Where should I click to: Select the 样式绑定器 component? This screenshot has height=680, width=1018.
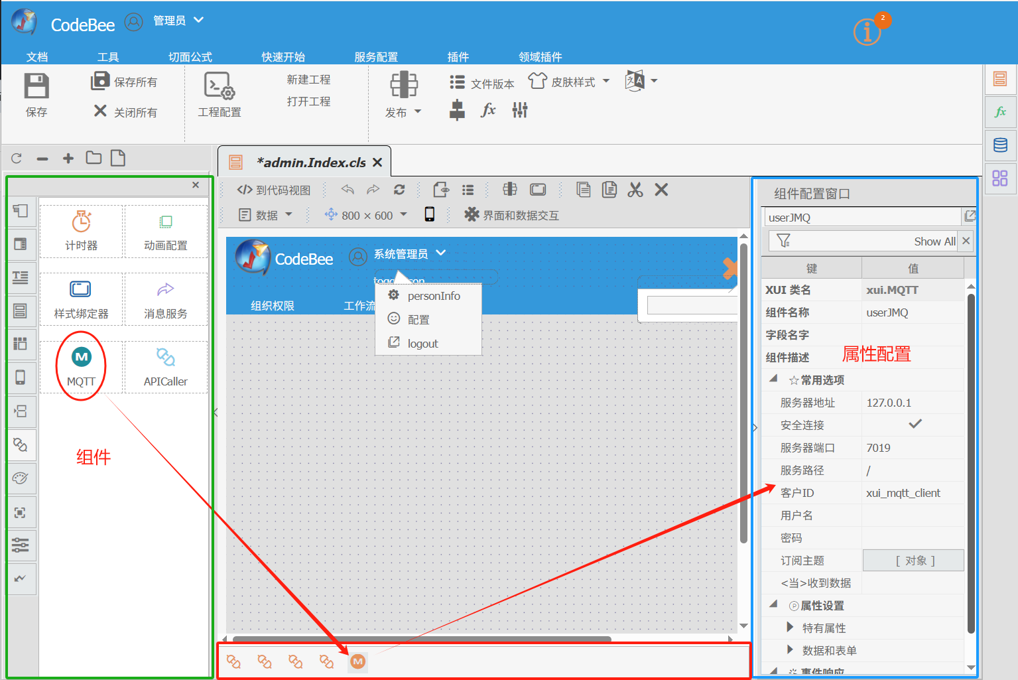click(x=81, y=299)
